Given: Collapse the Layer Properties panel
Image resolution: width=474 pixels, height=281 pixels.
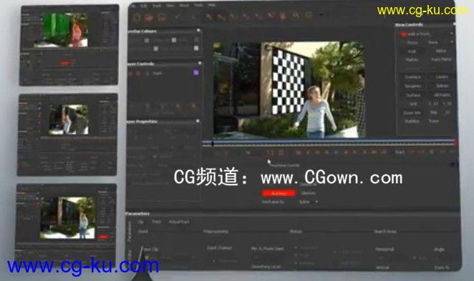Looking at the screenshot, I should click(198, 121).
